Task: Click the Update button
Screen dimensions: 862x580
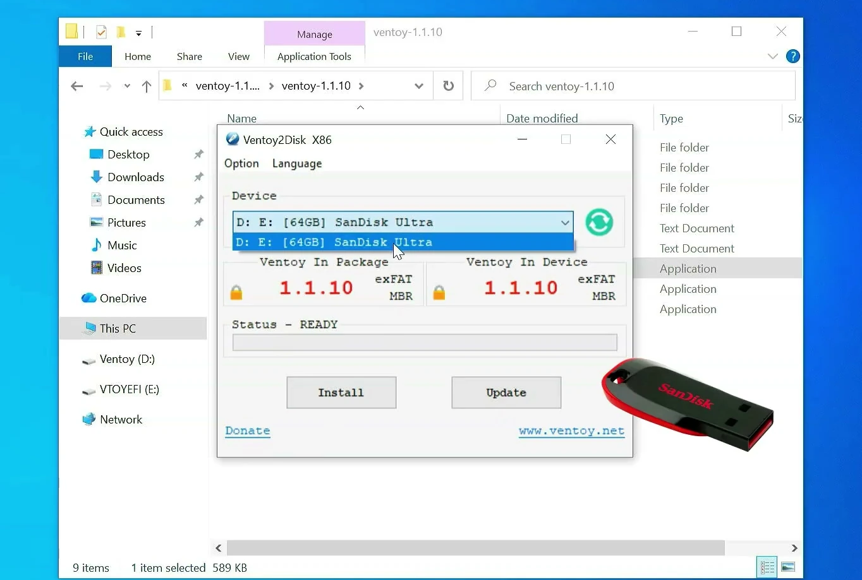Action: coord(506,393)
